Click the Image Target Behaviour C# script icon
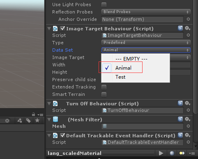The height and width of the screenshot is (159, 198). point(55,29)
